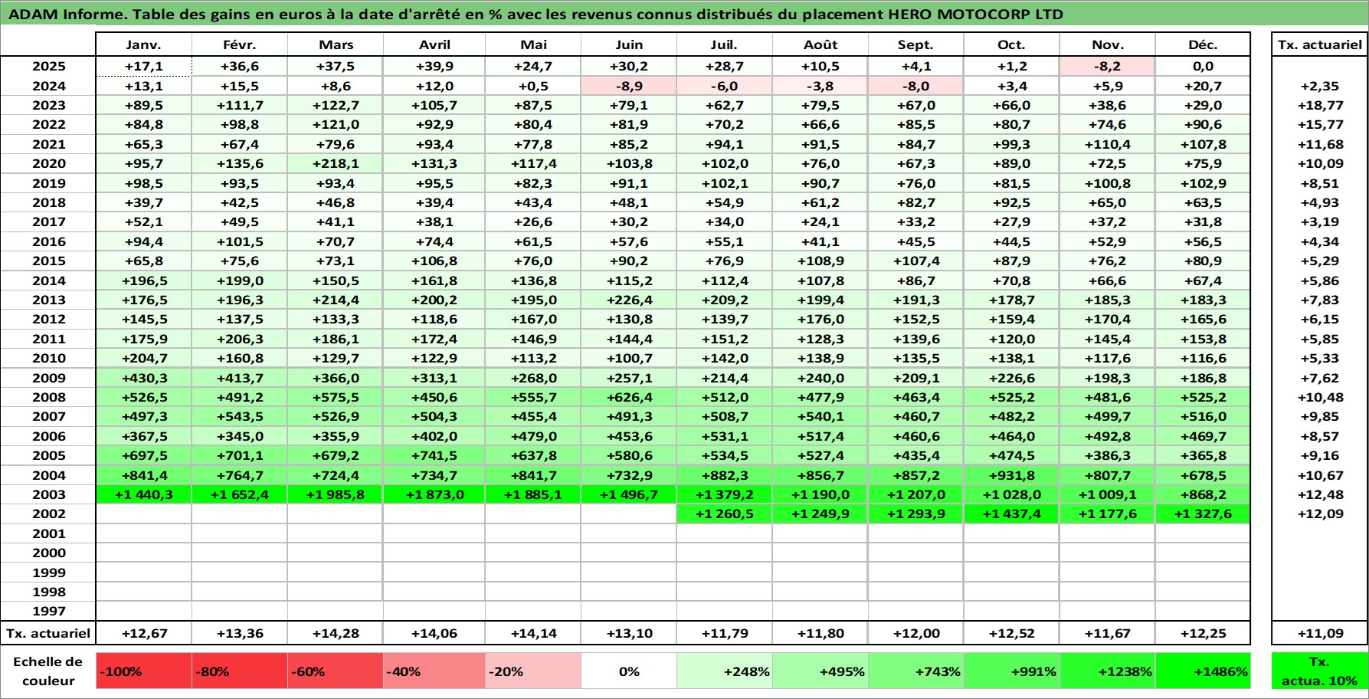Image resolution: width=1369 pixels, height=699 pixels.
Task: Click the +111,7 cell in Févr. 2023
Action: 240,105
